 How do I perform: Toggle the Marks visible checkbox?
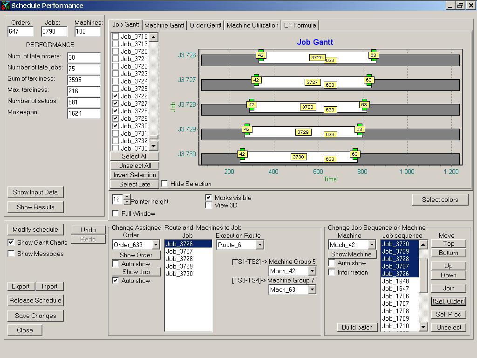[x=209, y=198]
